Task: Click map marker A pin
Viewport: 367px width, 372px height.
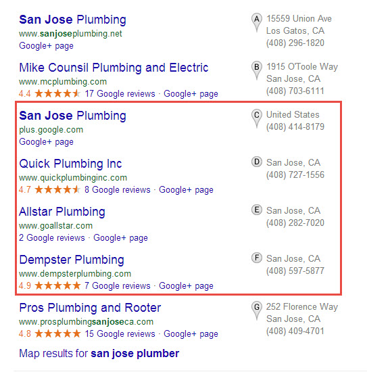Action: (257, 22)
